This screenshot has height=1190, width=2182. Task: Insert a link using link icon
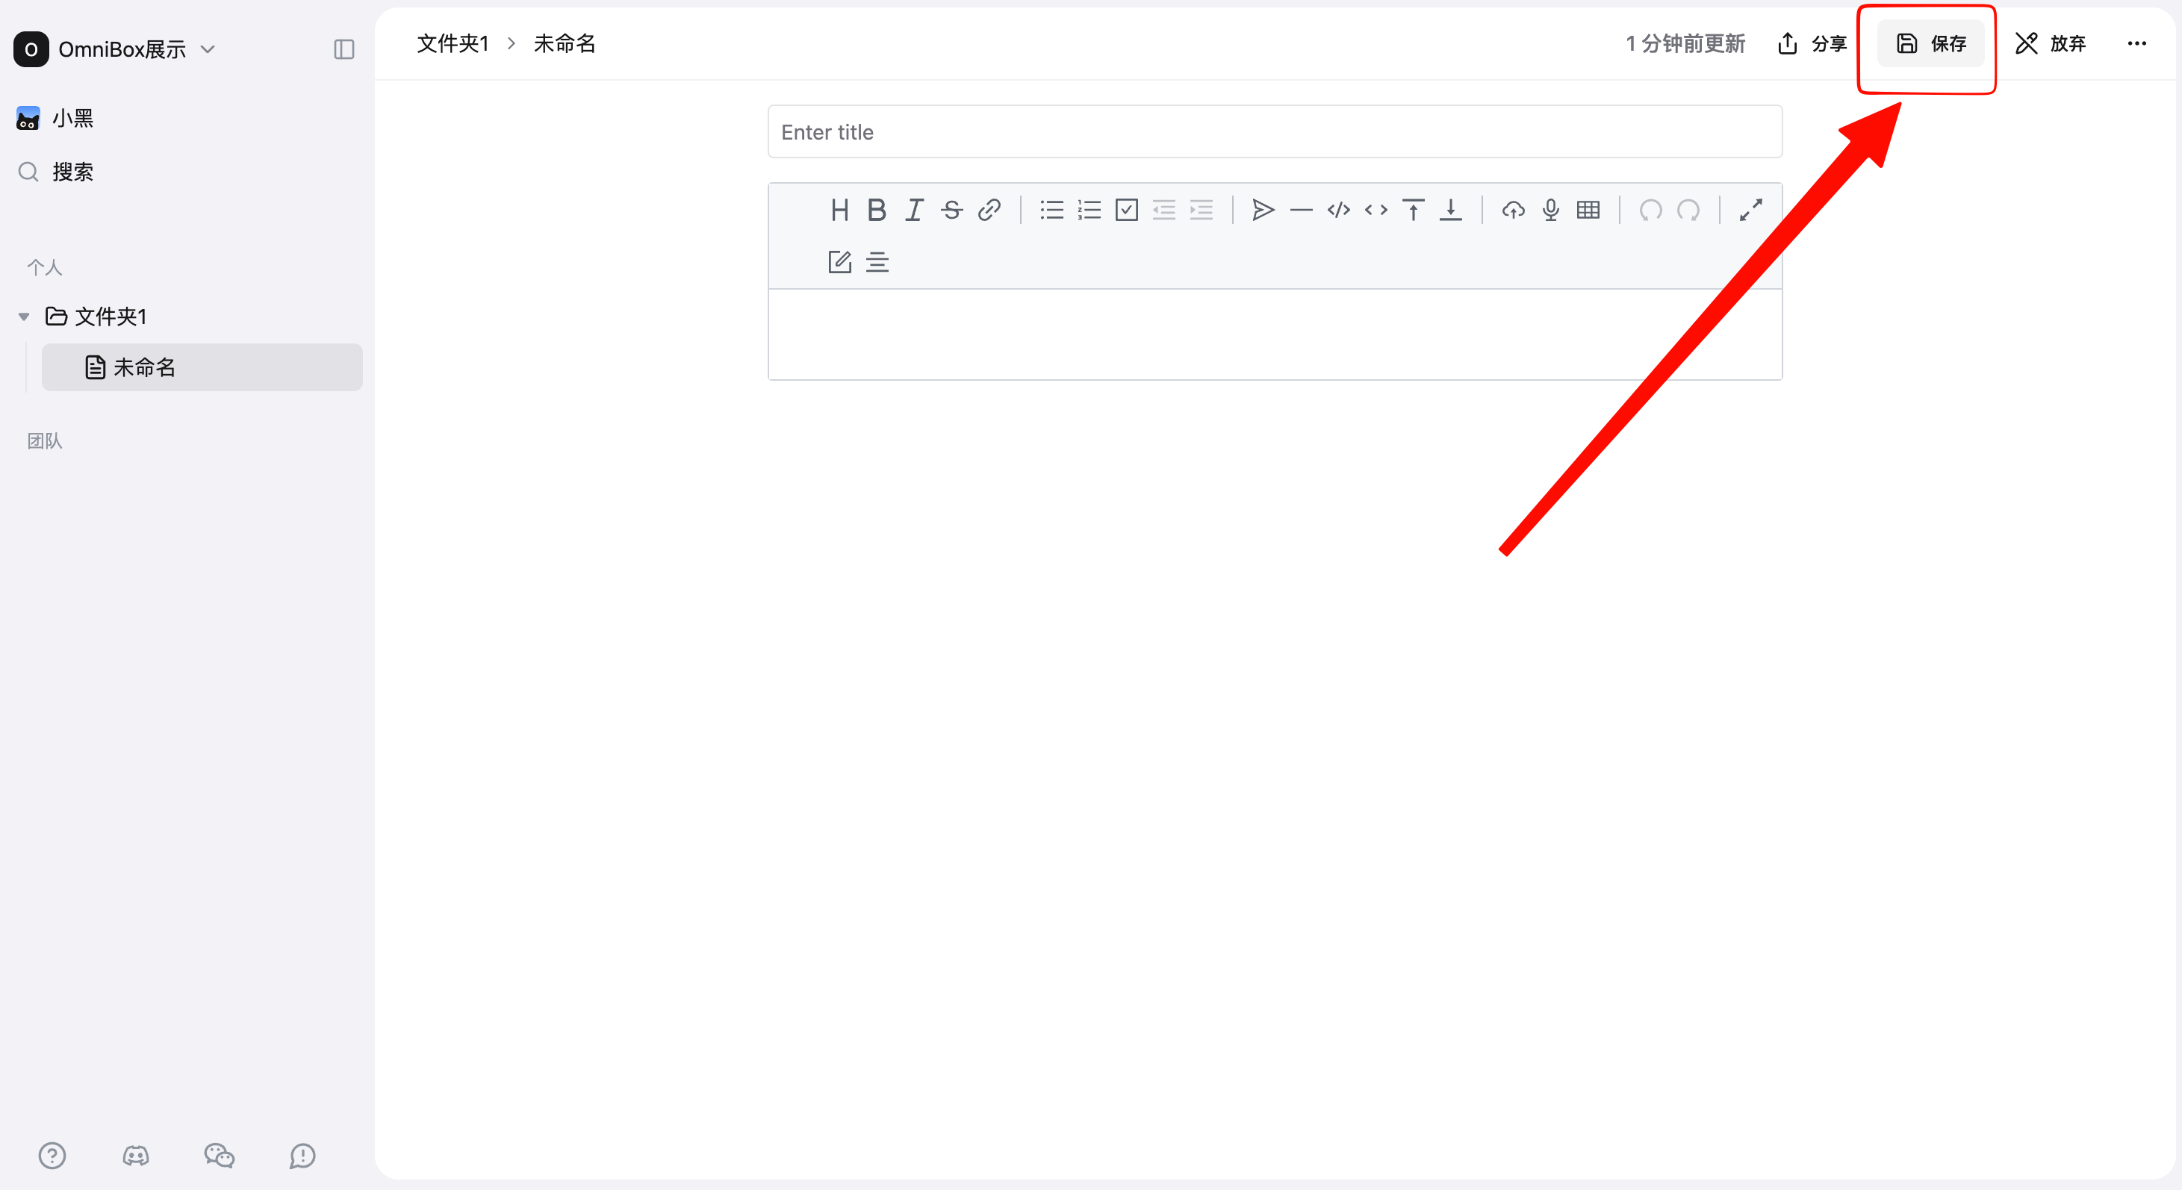[x=989, y=209]
